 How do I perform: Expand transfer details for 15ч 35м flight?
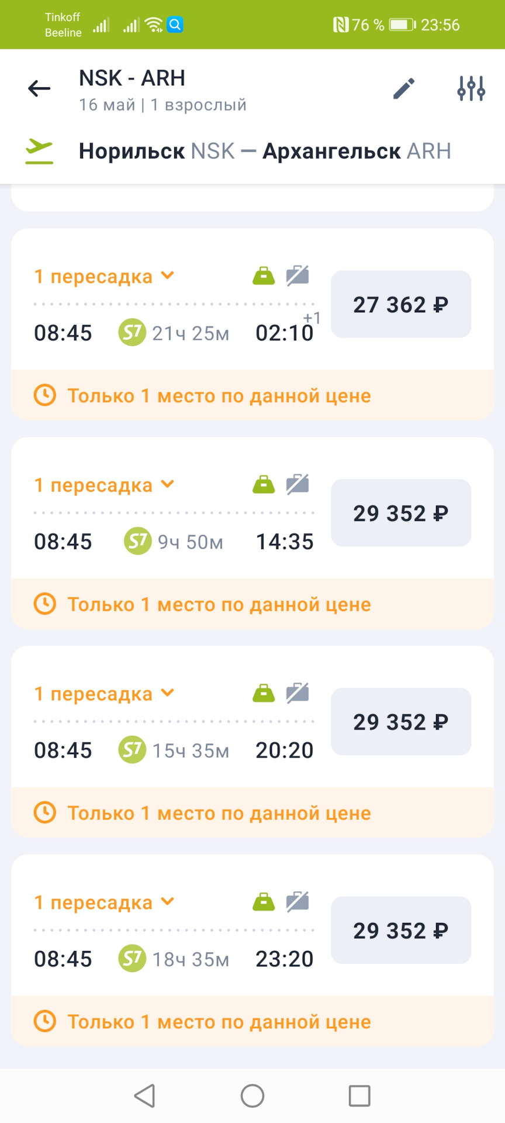[104, 694]
